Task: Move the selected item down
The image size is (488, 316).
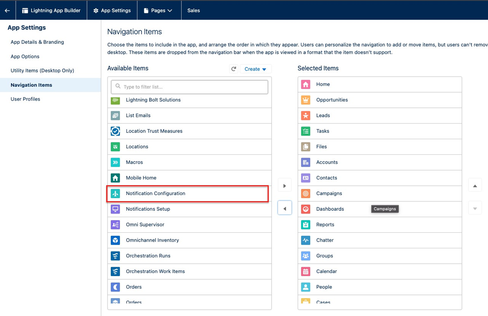Action: point(475,209)
